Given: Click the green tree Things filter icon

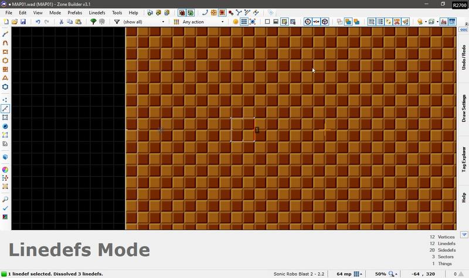Looking at the screenshot, I should click(93, 22).
